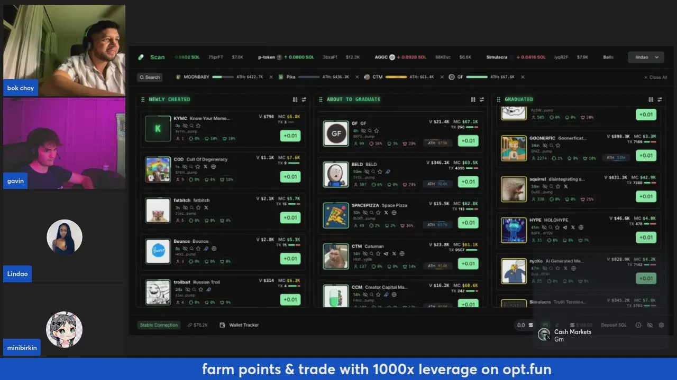This screenshot has width=677, height=380.
Task: Close the CTM tracked token tab
Action: pyautogui.click(x=442, y=77)
